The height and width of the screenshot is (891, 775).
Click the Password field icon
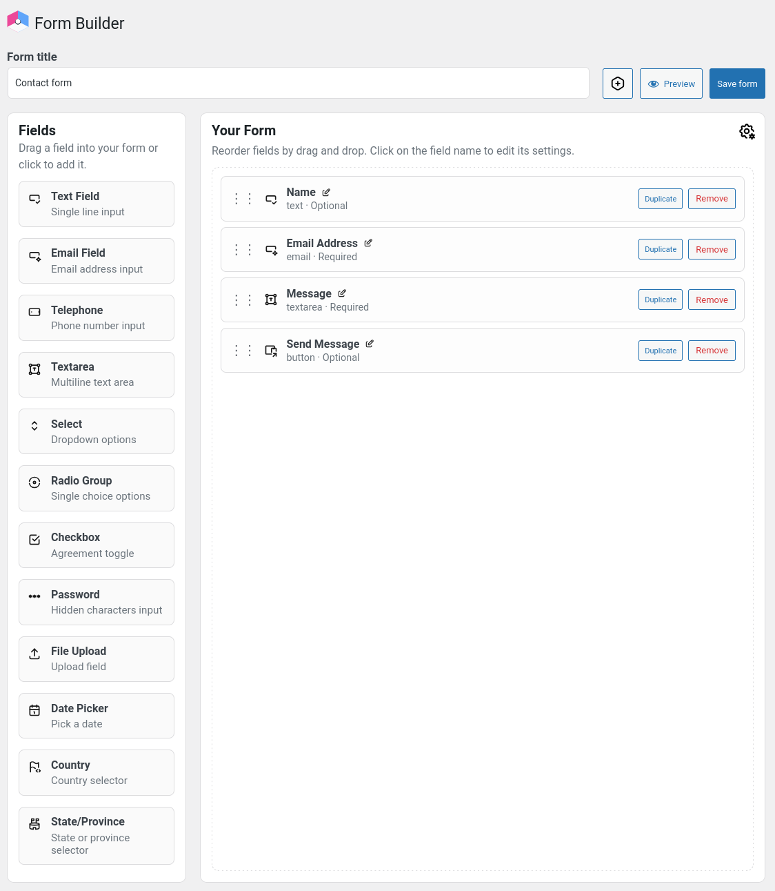click(x=34, y=596)
